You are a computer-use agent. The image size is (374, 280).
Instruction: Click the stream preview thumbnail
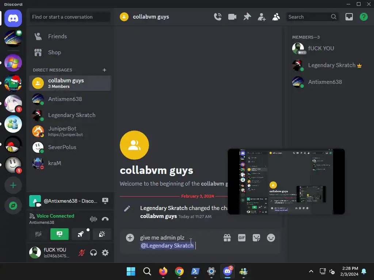pyautogui.click(x=286, y=182)
